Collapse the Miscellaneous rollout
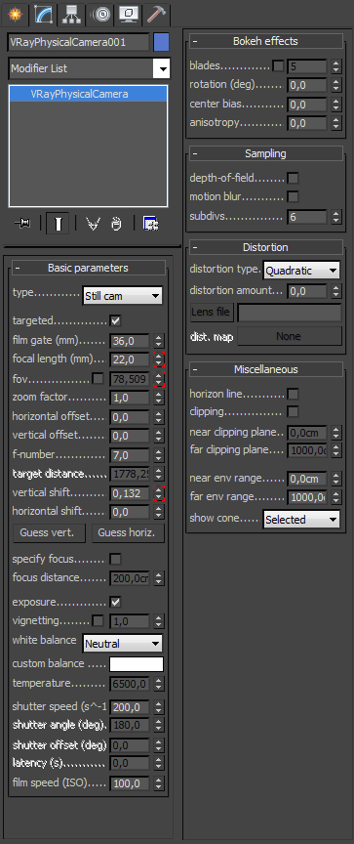354x844 pixels. click(x=265, y=370)
